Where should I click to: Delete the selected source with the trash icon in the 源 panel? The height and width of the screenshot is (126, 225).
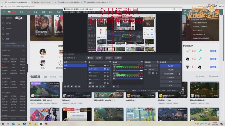(x=93, y=87)
